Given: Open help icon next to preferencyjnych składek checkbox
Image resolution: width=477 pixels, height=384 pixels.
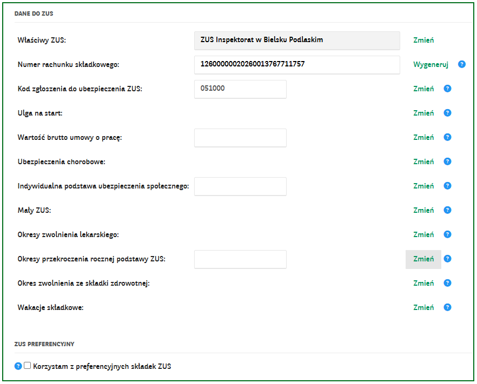Looking at the screenshot, I should point(18,366).
